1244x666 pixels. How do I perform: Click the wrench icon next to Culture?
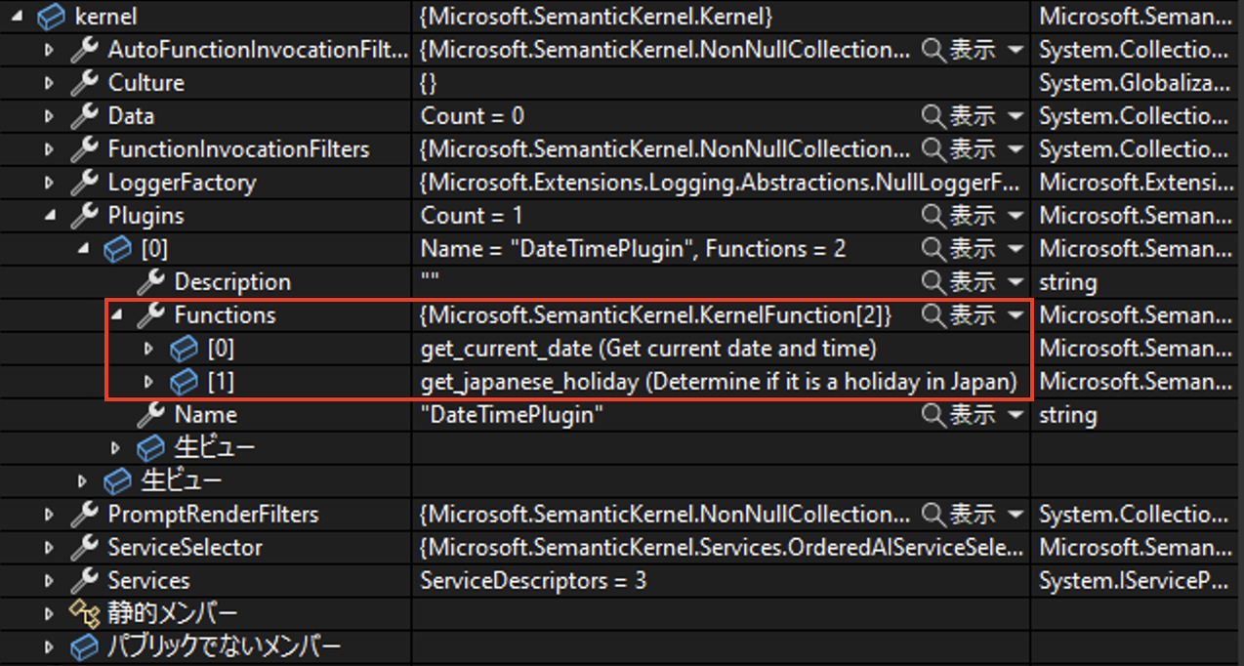pos(84,82)
